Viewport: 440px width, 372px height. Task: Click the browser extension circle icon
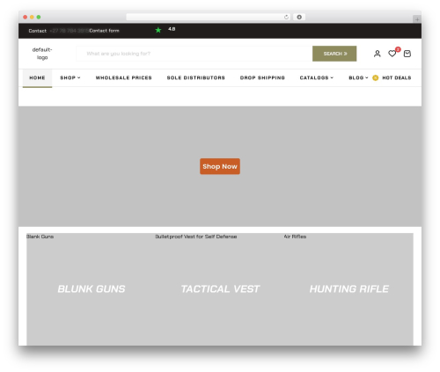pos(299,17)
